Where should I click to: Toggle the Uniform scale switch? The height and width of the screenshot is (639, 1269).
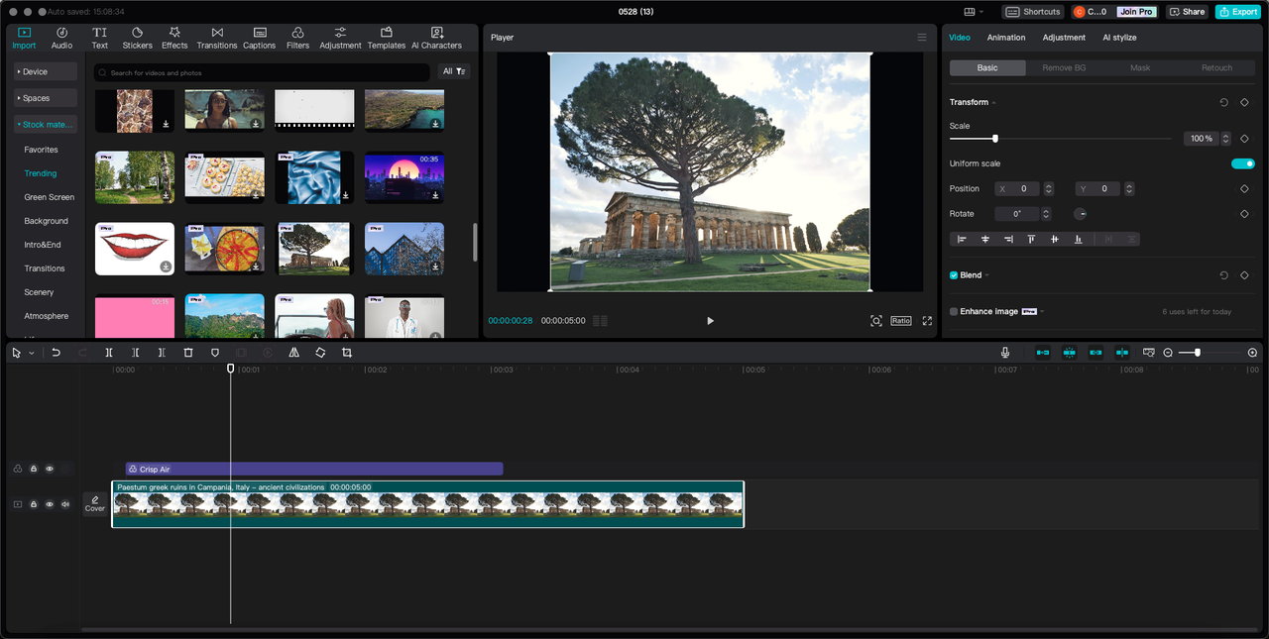[x=1243, y=163]
